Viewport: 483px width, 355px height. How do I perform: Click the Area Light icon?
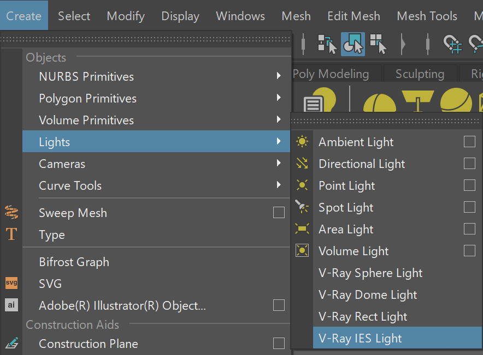(x=302, y=228)
